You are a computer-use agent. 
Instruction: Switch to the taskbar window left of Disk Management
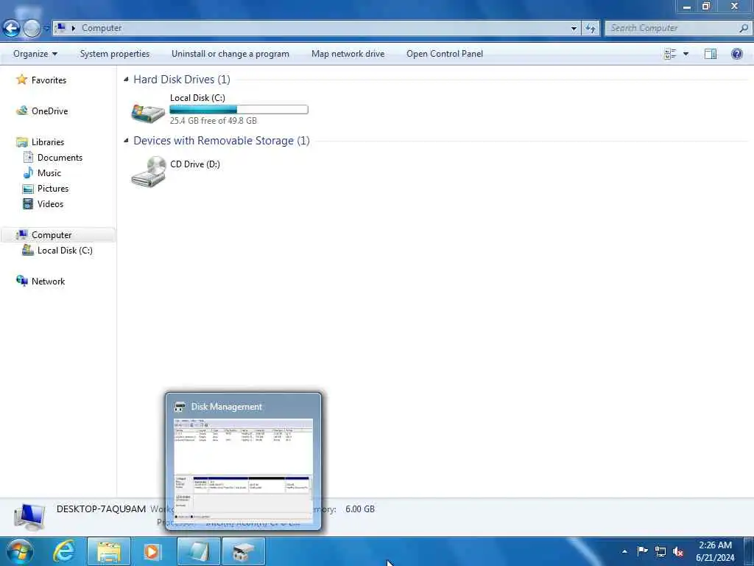pyautogui.click(x=199, y=551)
